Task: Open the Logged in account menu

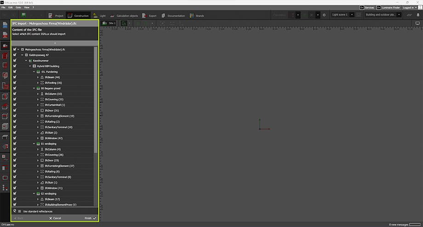Action: coord(410,7)
